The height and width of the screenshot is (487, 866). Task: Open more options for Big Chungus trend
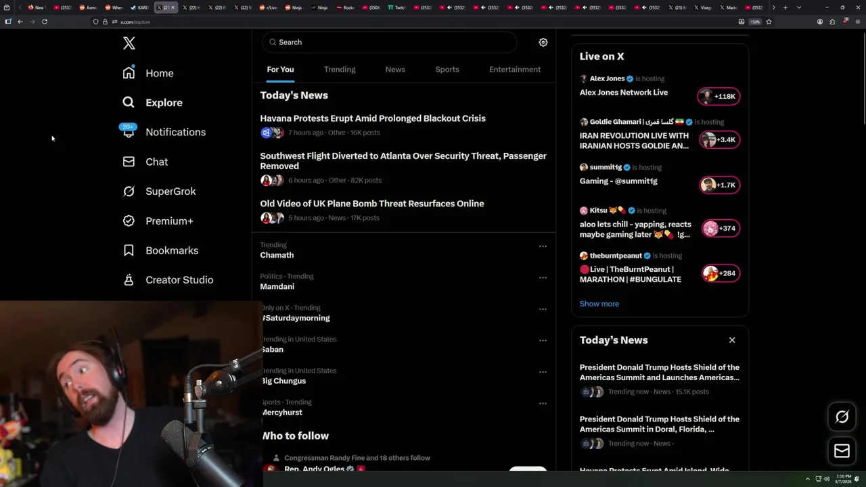[543, 372]
